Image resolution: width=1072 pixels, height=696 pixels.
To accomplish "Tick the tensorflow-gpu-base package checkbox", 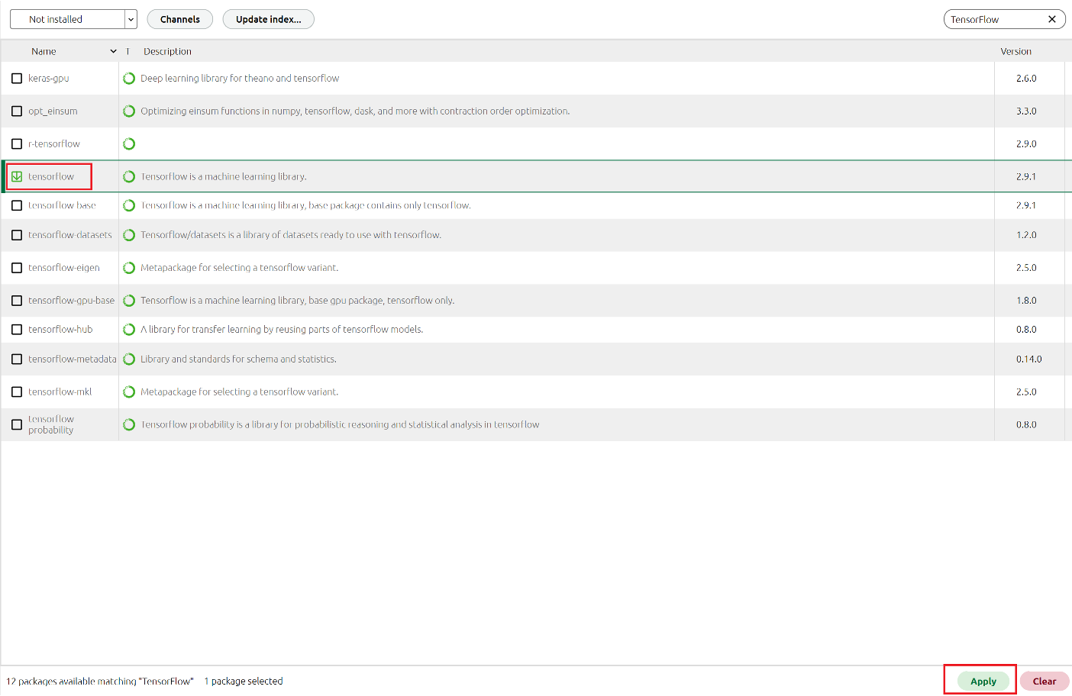I will tap(17, 301).
